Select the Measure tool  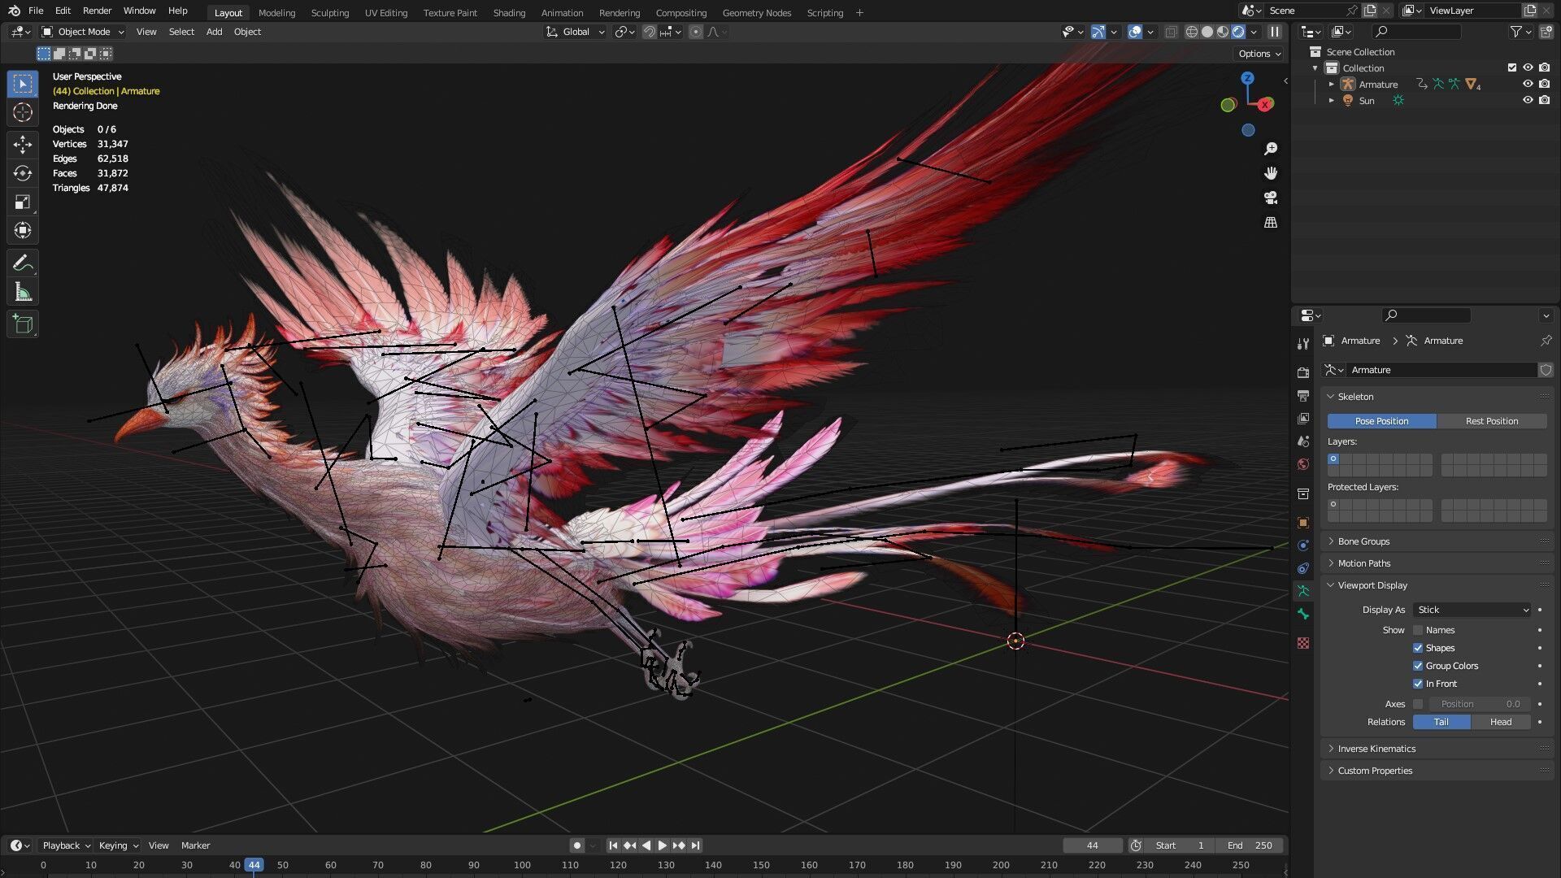tap(23, 292)
